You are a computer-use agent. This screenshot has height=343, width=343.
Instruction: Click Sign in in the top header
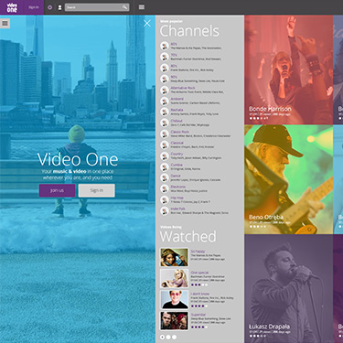pyautogui.click(x=34, y=7)
